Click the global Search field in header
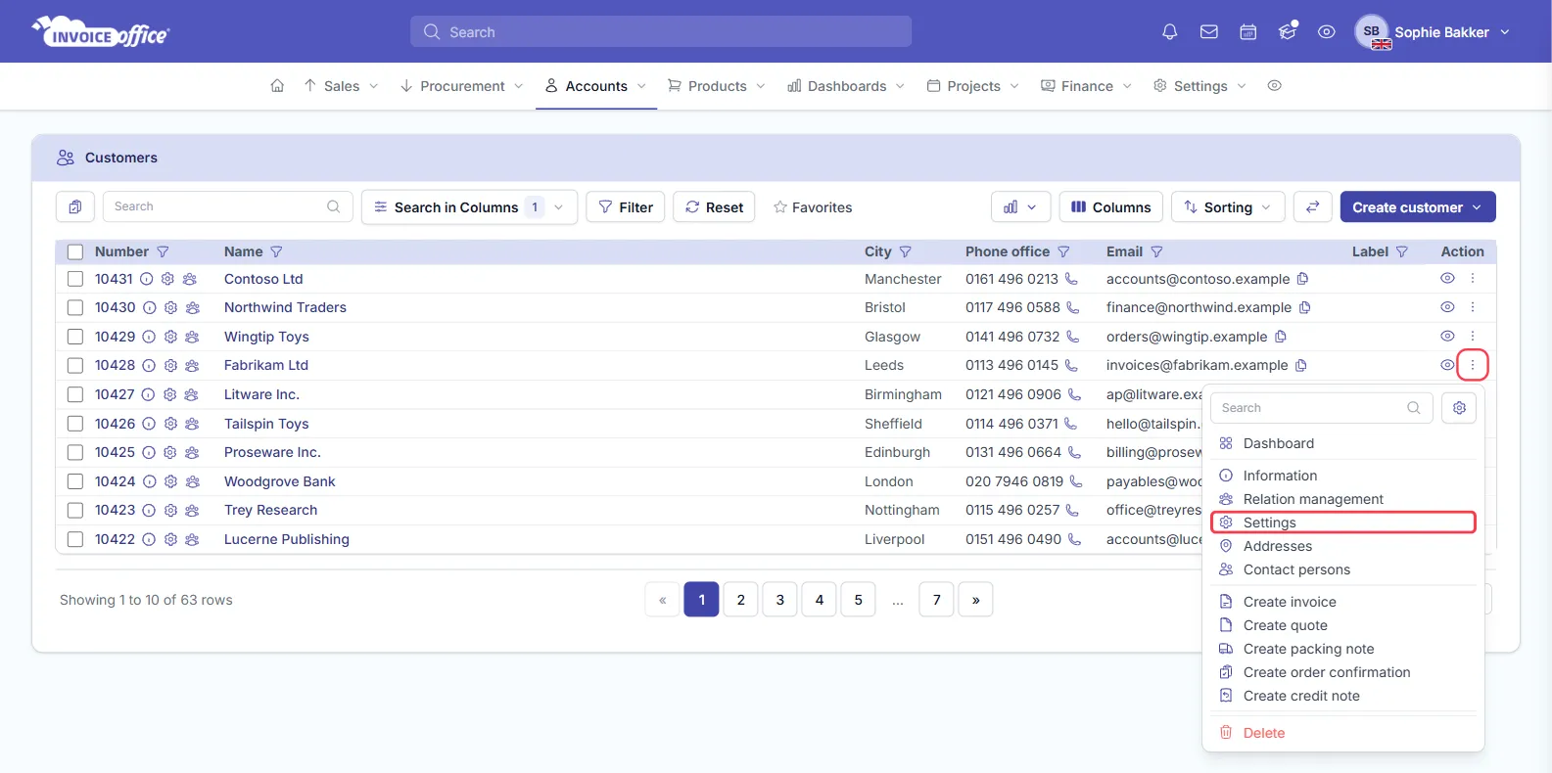This screenshot has width=1552, height=773. coord(661,31)
